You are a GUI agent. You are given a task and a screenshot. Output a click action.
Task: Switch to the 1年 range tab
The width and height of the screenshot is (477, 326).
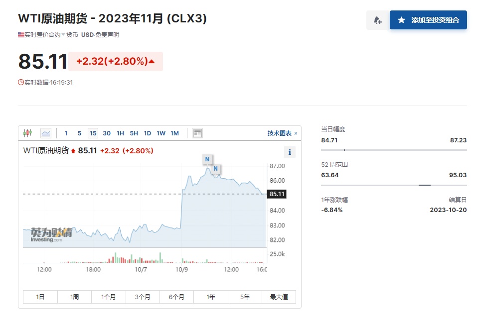211,297
